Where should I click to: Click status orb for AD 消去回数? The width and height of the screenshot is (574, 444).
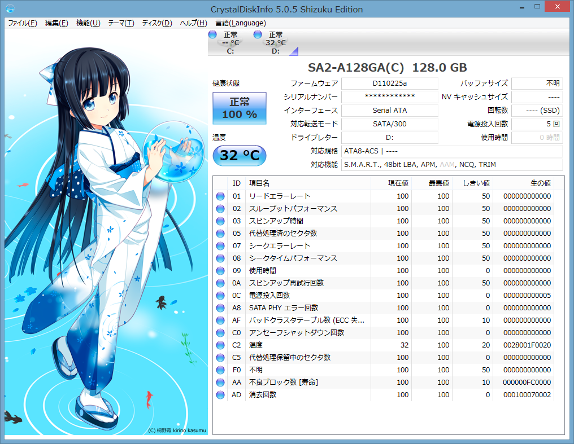(220, 395)
